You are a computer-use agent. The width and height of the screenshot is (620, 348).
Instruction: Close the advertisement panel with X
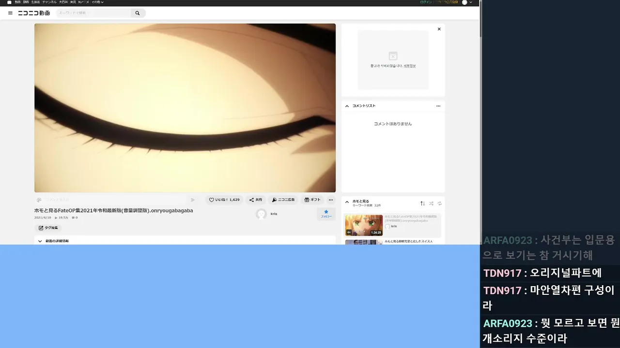tap(439, 29)
